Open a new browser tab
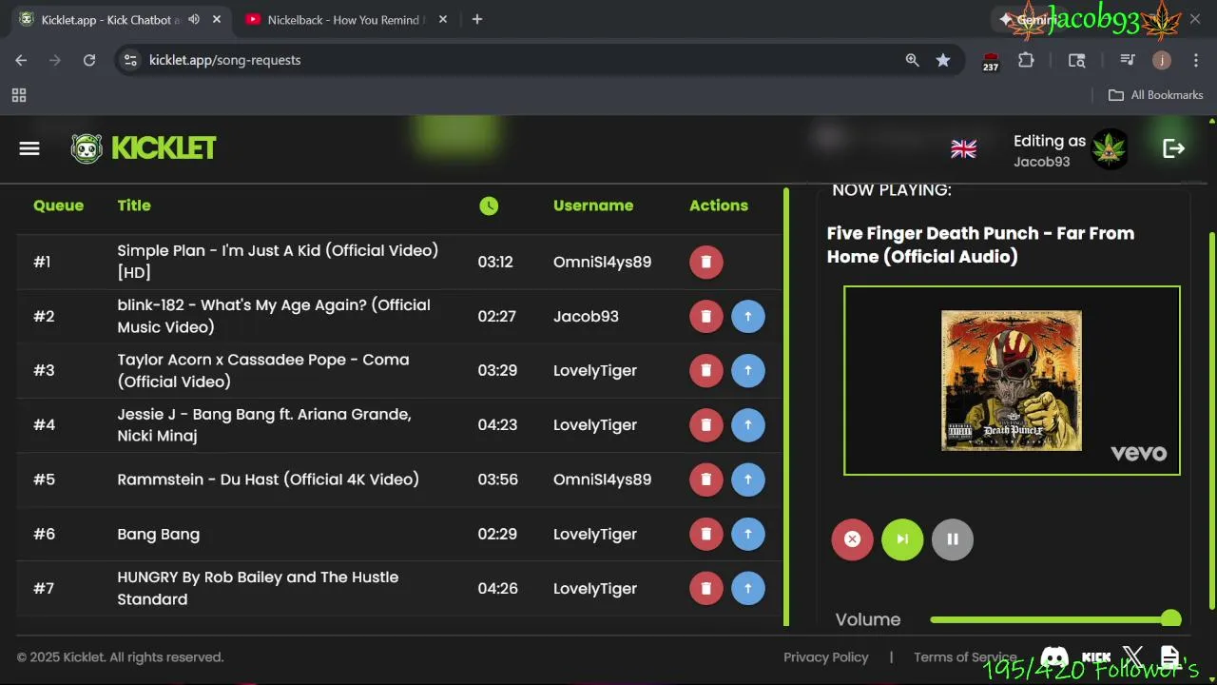The width and height of the screenshot is (1217, 685). [x=477, y=19]
